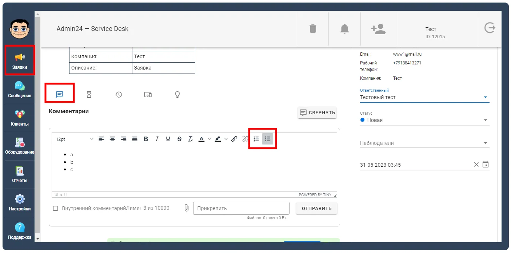Viewport: 511px width, 253px height.
Task: Toggle strikethrough formatting
Action: (179, 139)
